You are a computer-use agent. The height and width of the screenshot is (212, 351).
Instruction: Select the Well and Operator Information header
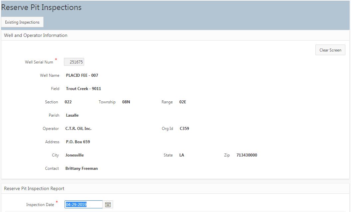(36, 35)
